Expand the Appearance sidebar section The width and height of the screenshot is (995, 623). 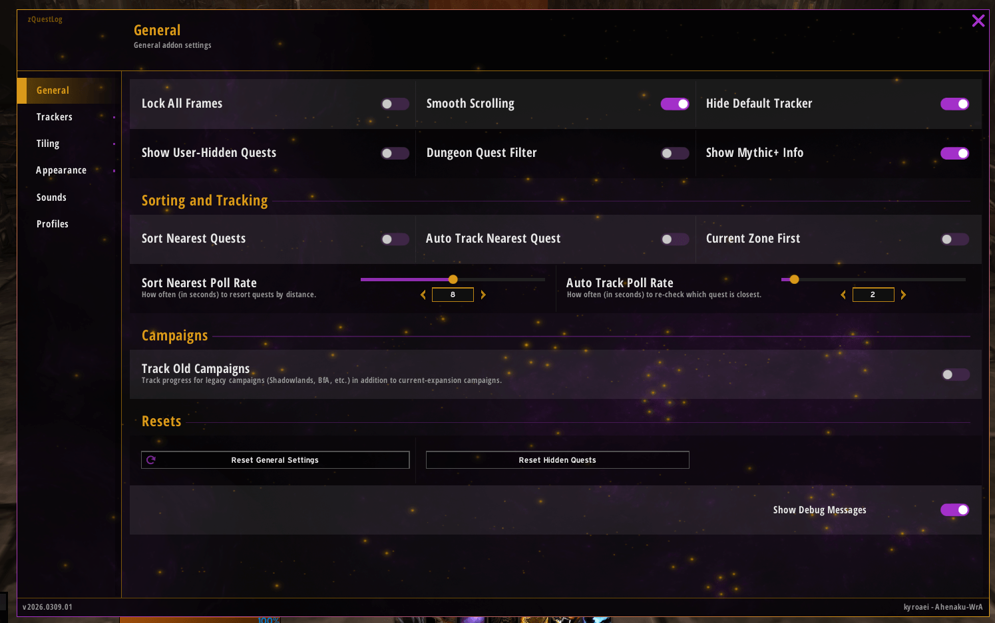coord(69,170)
